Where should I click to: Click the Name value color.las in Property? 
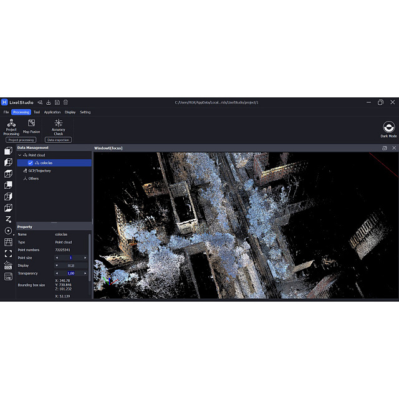pyautogui.click(x=61, y=234)
